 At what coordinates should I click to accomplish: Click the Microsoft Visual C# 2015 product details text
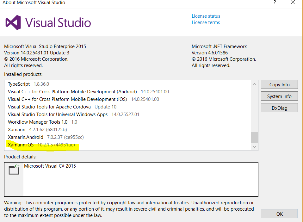tap(50, 166)
